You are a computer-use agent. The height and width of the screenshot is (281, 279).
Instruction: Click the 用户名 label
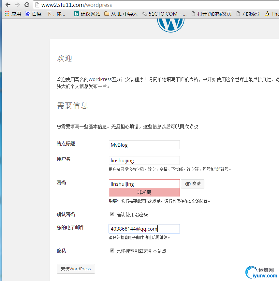tap(64, 159)
